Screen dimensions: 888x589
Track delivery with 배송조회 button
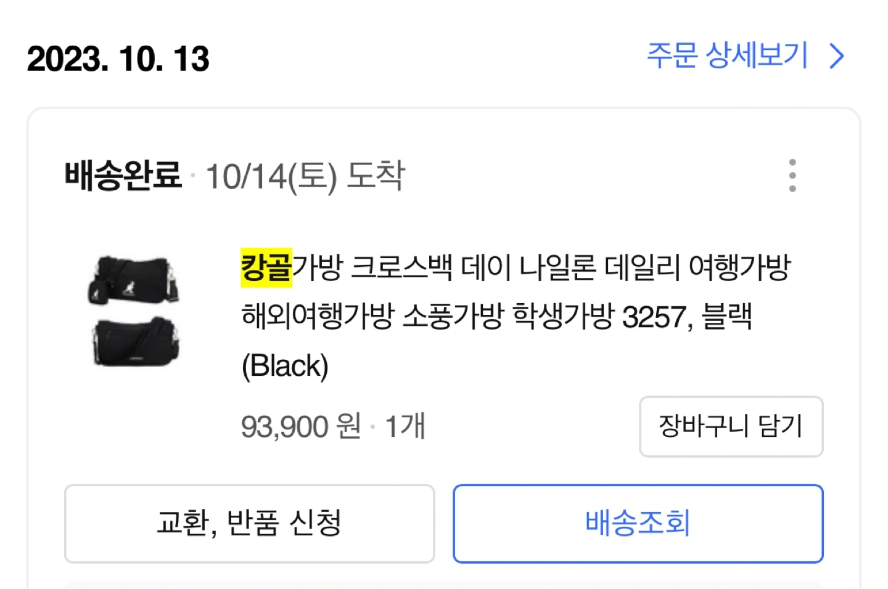[x=638, y=523]
